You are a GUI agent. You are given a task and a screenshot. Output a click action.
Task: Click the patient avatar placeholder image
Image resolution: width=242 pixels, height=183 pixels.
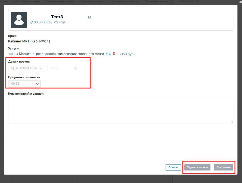coord(19,20)
